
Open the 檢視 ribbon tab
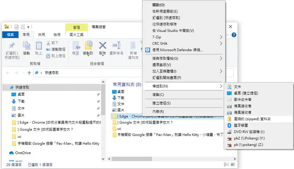tap(57, 35)
